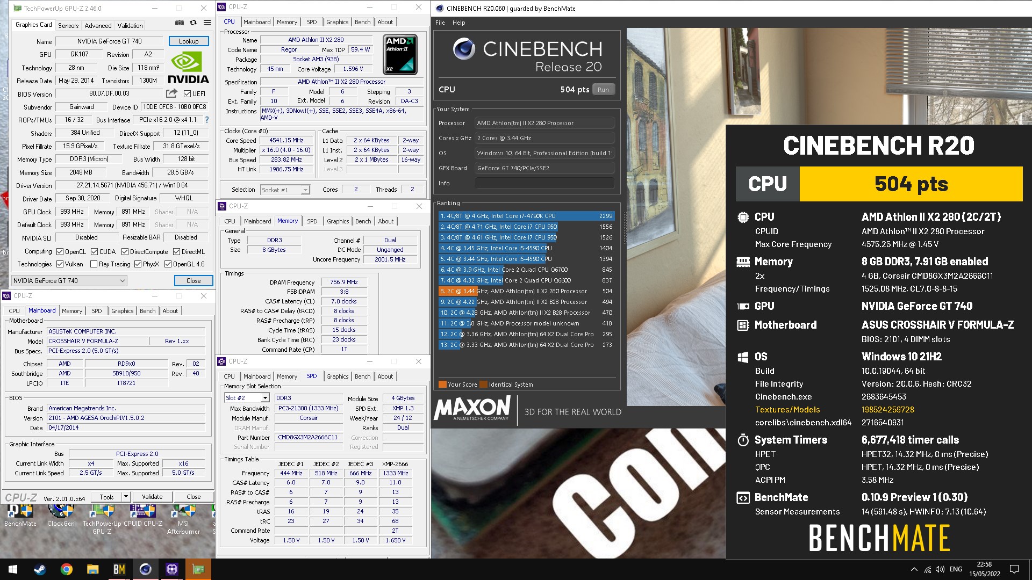
Task: Click Tools button in CPU-Z
Action: pyautogui.click(x=106, y=497)
